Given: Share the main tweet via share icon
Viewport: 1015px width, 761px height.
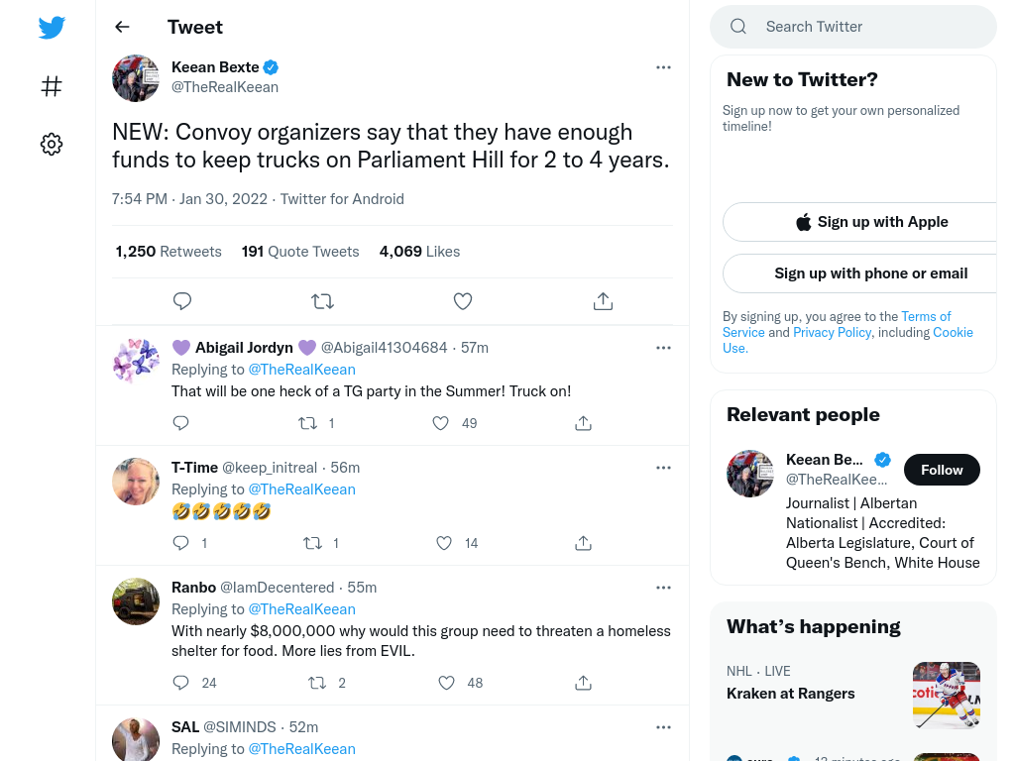Looking at the screenshot, I should pyautogui.click(x=604, y=301).
